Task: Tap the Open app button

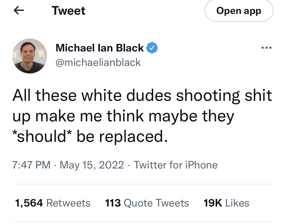Action: click(x=239, y=11)
